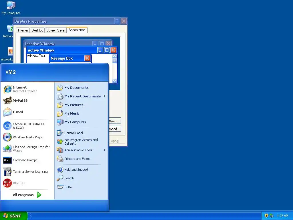Screen dimensions: 293x220
Task: Launch the Command Prompt icon
Action: click(7, 160)
